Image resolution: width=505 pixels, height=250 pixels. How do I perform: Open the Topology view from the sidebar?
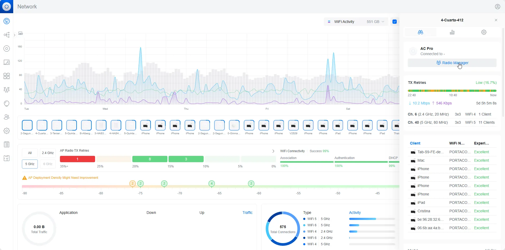pos(7,35)
